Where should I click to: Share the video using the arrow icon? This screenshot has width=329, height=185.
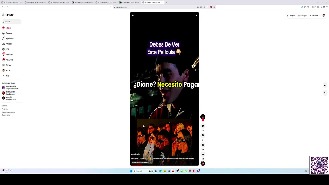pos(203,154)
